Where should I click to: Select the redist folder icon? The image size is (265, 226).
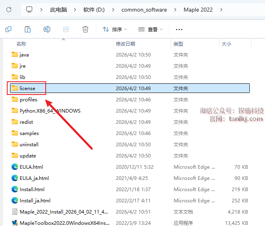pyautogui.click(x=15, y=122)
